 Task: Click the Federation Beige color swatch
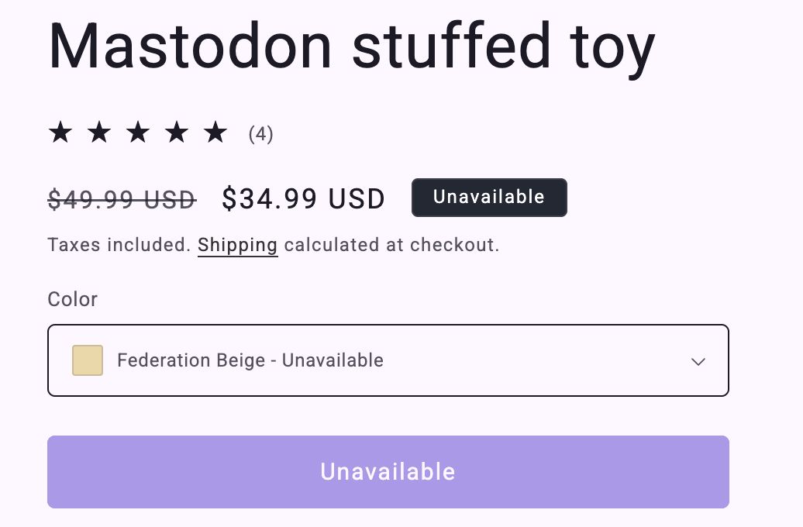click(x=87, y=360)
